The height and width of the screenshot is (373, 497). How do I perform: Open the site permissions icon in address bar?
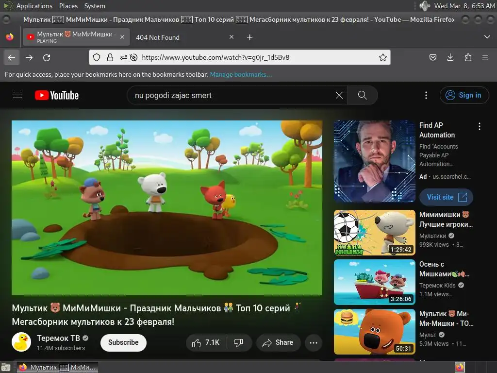124,57
